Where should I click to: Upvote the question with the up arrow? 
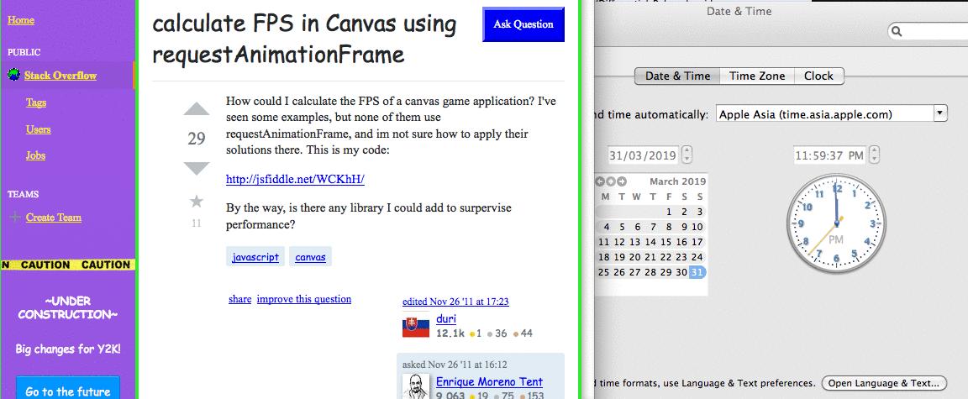(x=196, y=109)
